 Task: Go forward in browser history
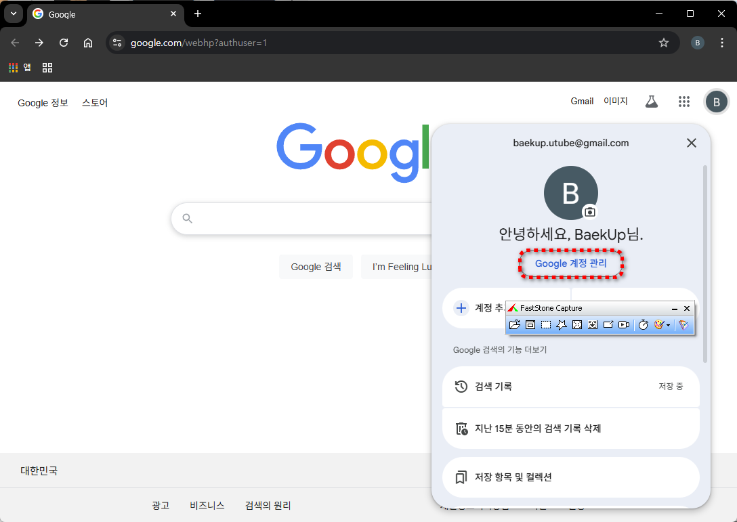39,43
